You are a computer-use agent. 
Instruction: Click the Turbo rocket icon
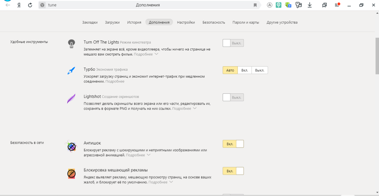pos(71,71)
